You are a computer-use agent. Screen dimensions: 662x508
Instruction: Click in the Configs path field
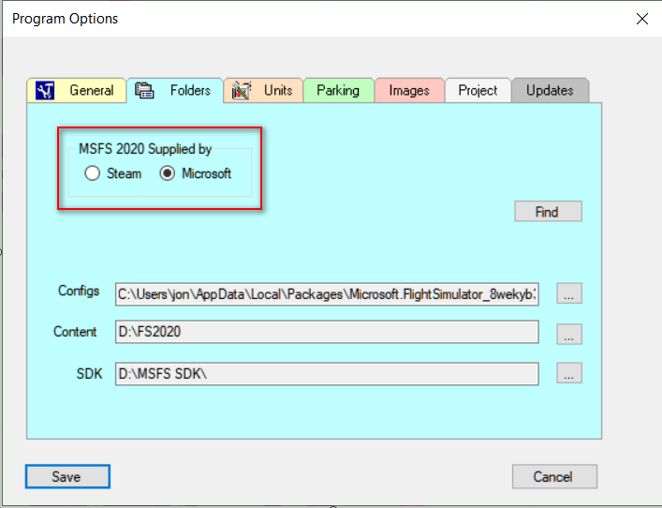327,294
